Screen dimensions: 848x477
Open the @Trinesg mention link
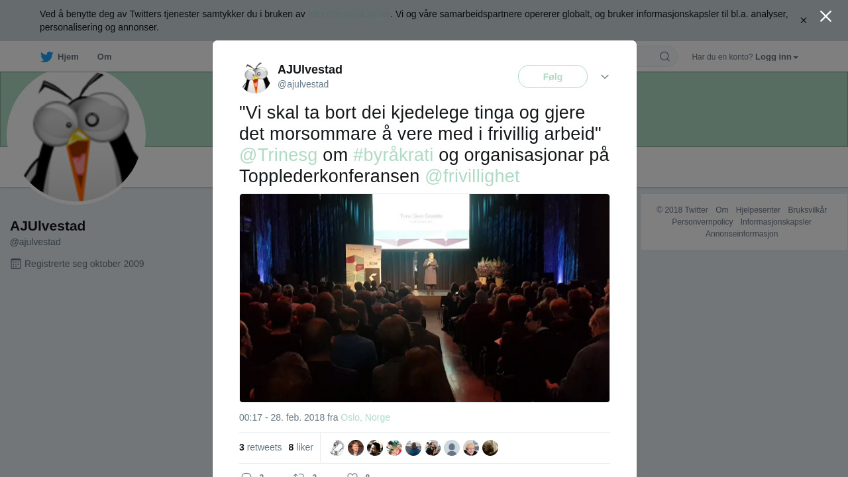[x=278, y=155]
